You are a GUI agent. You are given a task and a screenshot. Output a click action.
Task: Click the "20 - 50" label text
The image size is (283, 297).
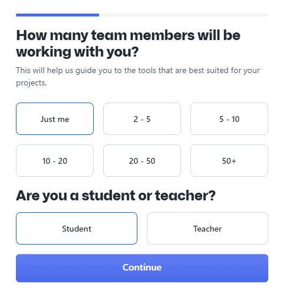point(142,161)
